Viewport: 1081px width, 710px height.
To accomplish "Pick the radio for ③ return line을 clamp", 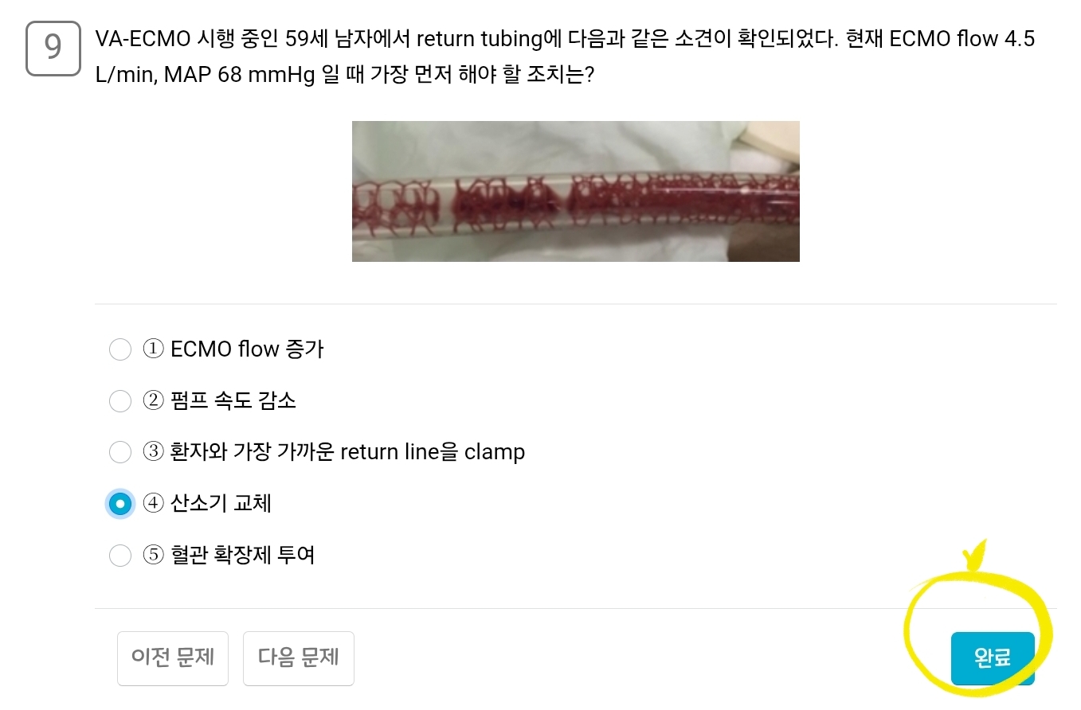I will tap(119, 452).
